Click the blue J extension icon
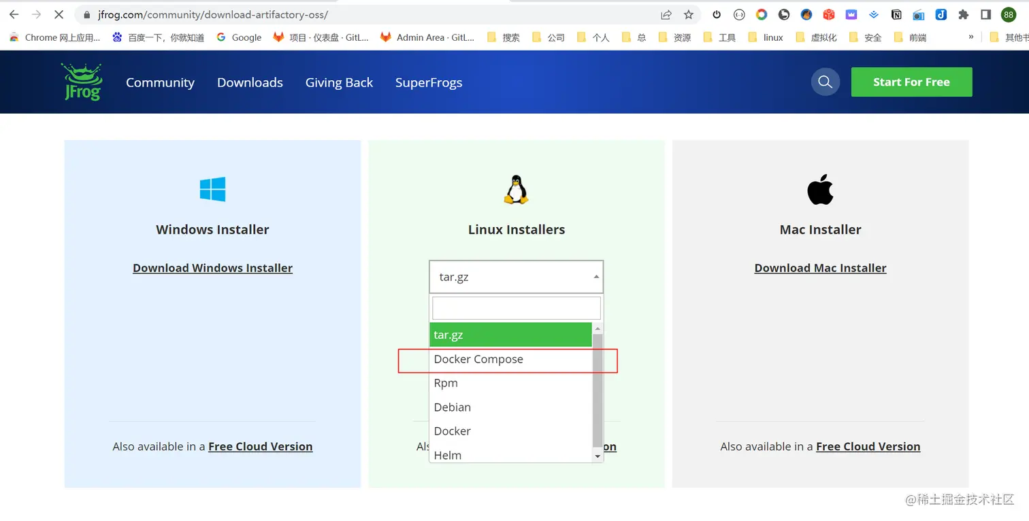The width and height of the screenshot is (1029, 521). click(941, 14)
